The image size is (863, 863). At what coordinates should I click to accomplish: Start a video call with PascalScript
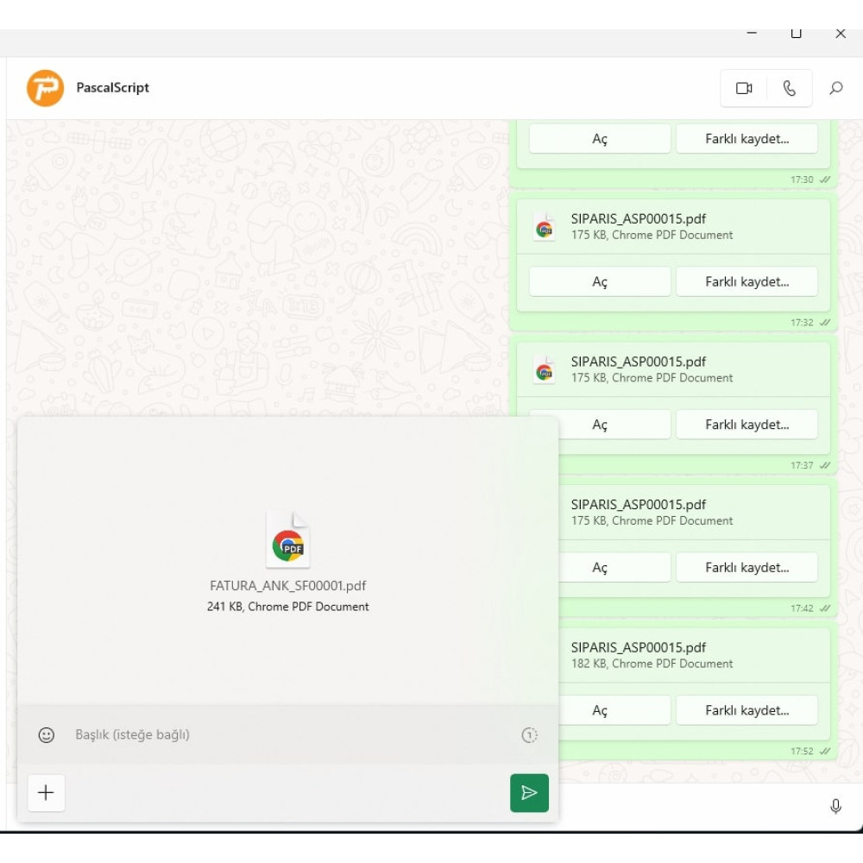(x=744, y=88)
